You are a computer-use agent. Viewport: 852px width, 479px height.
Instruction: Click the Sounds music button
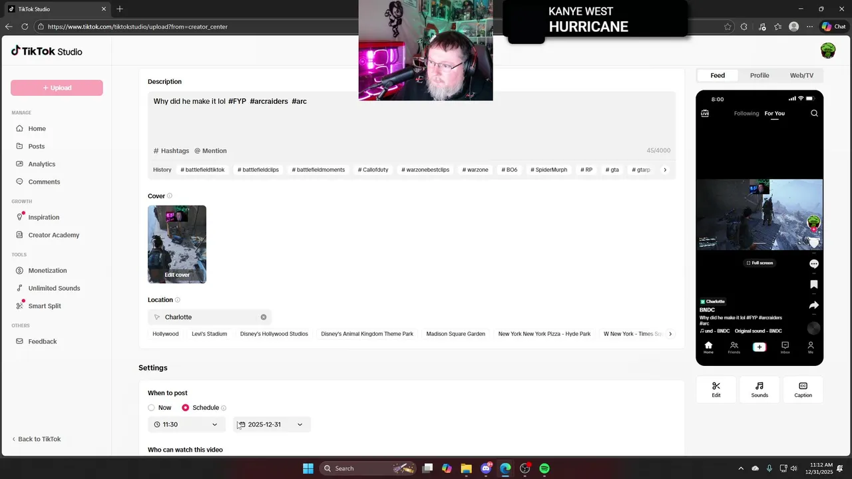click(x=759, y=390)
